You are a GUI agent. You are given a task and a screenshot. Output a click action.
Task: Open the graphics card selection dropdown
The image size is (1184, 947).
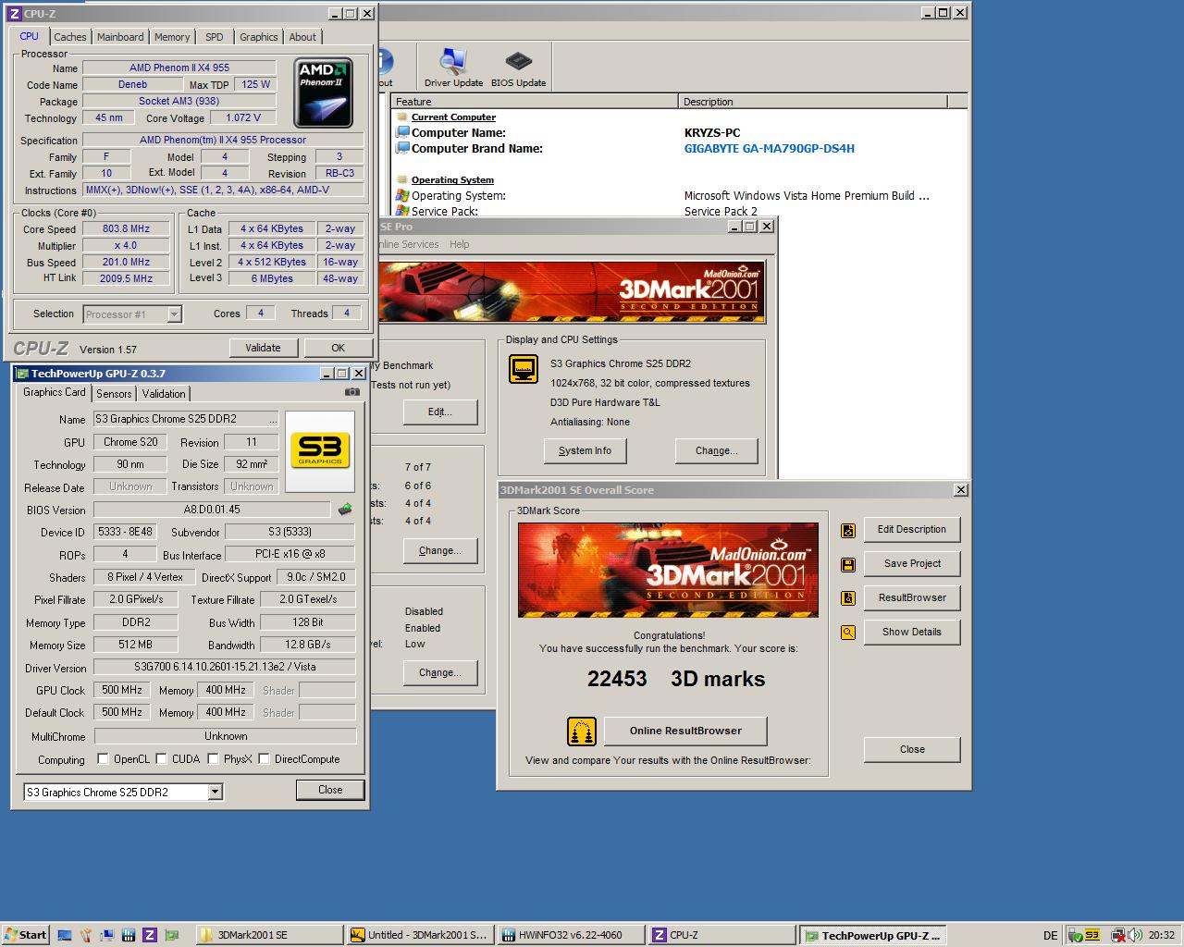click(215, 792)
